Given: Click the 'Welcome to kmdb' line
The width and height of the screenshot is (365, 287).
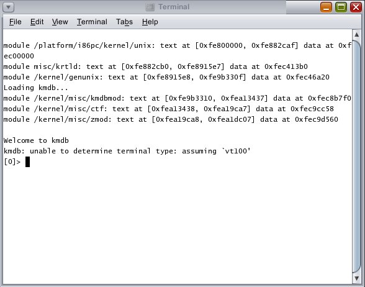Looking at the screenshot, I should point(36,140).
